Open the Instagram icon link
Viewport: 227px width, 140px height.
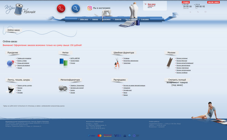90,8
